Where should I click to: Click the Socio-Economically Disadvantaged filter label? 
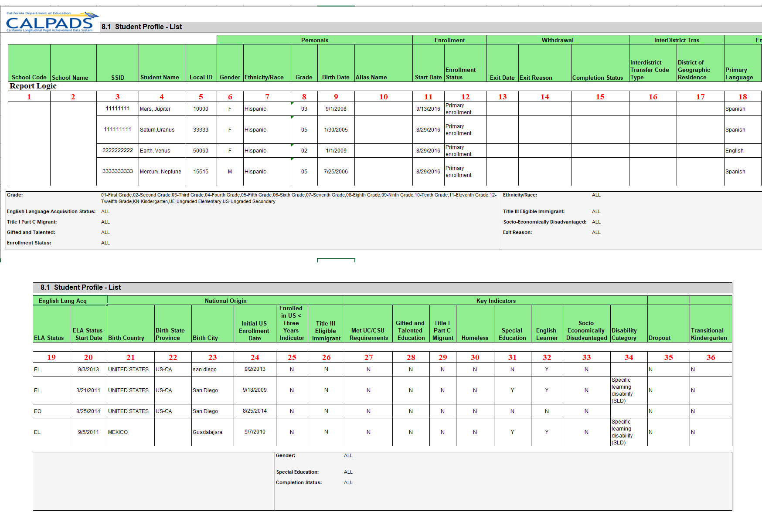tap(545, 222)
